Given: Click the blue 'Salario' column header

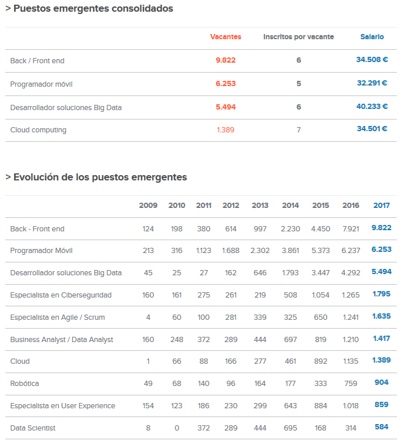Looking at the screenshot, I should [x=372, y=37].
